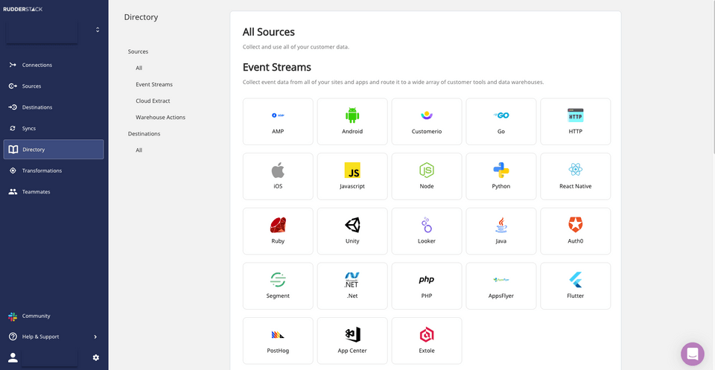The height and width of the screenshot is (370, 715).
Task: Choose the Javascript JS source icon
Action: point(352,170)
